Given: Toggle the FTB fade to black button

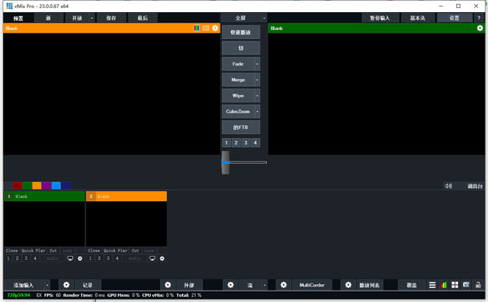Looking at the screenshot, I should click(241, 127).
